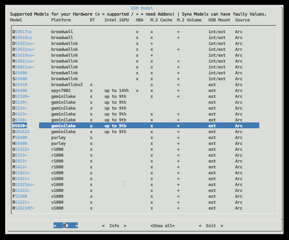Choose the FS6400 purley model
The image size is (289, 240).
click(20, 138)
